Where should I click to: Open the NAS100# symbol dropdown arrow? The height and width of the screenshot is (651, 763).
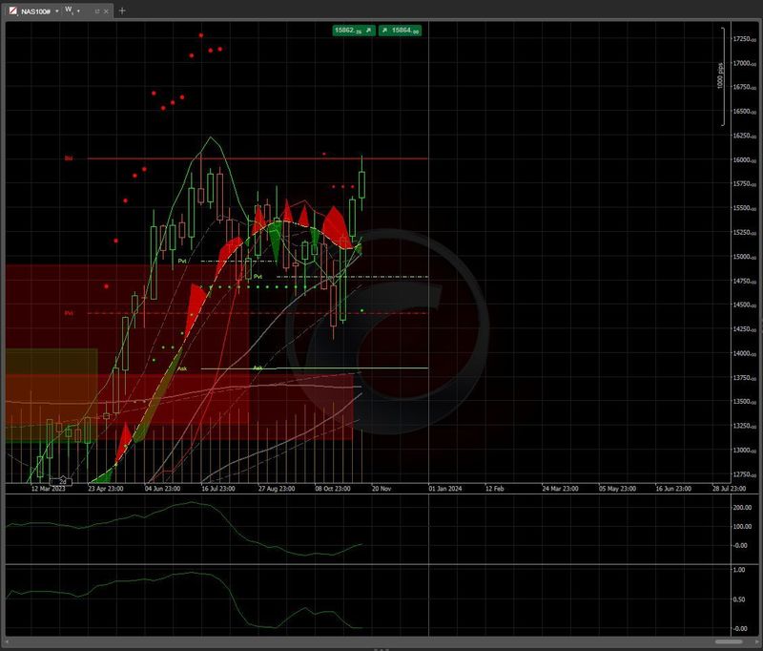tap(57, 10)
